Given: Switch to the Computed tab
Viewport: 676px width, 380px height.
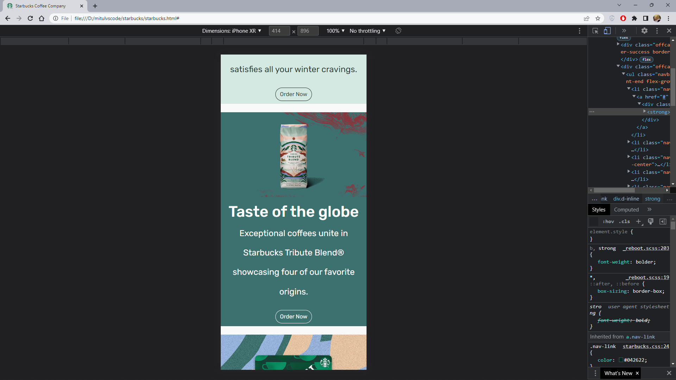Looking at the screenshot, I should [626, 209].
